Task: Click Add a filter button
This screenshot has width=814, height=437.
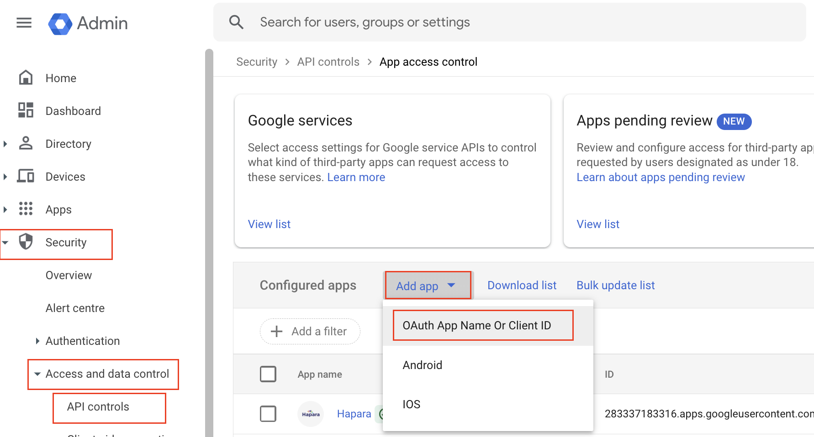Action: point(310,331)
